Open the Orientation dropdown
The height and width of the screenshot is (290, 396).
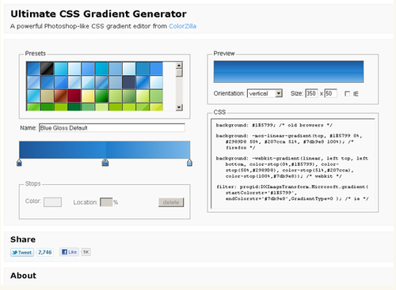click(265, 93)
